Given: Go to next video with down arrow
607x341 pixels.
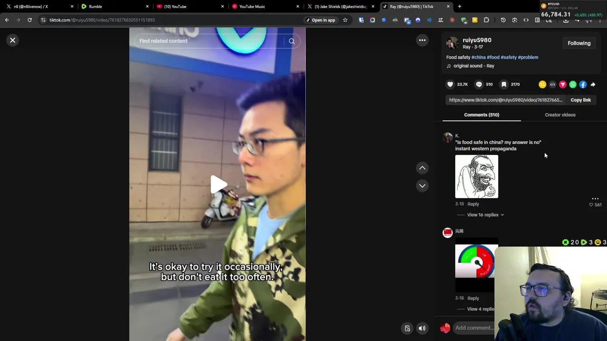Looking at the screenshot, I should pos(422,186).
